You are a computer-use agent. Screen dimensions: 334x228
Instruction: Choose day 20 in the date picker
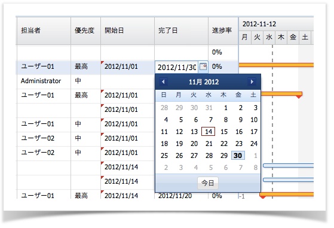point(194,144)
